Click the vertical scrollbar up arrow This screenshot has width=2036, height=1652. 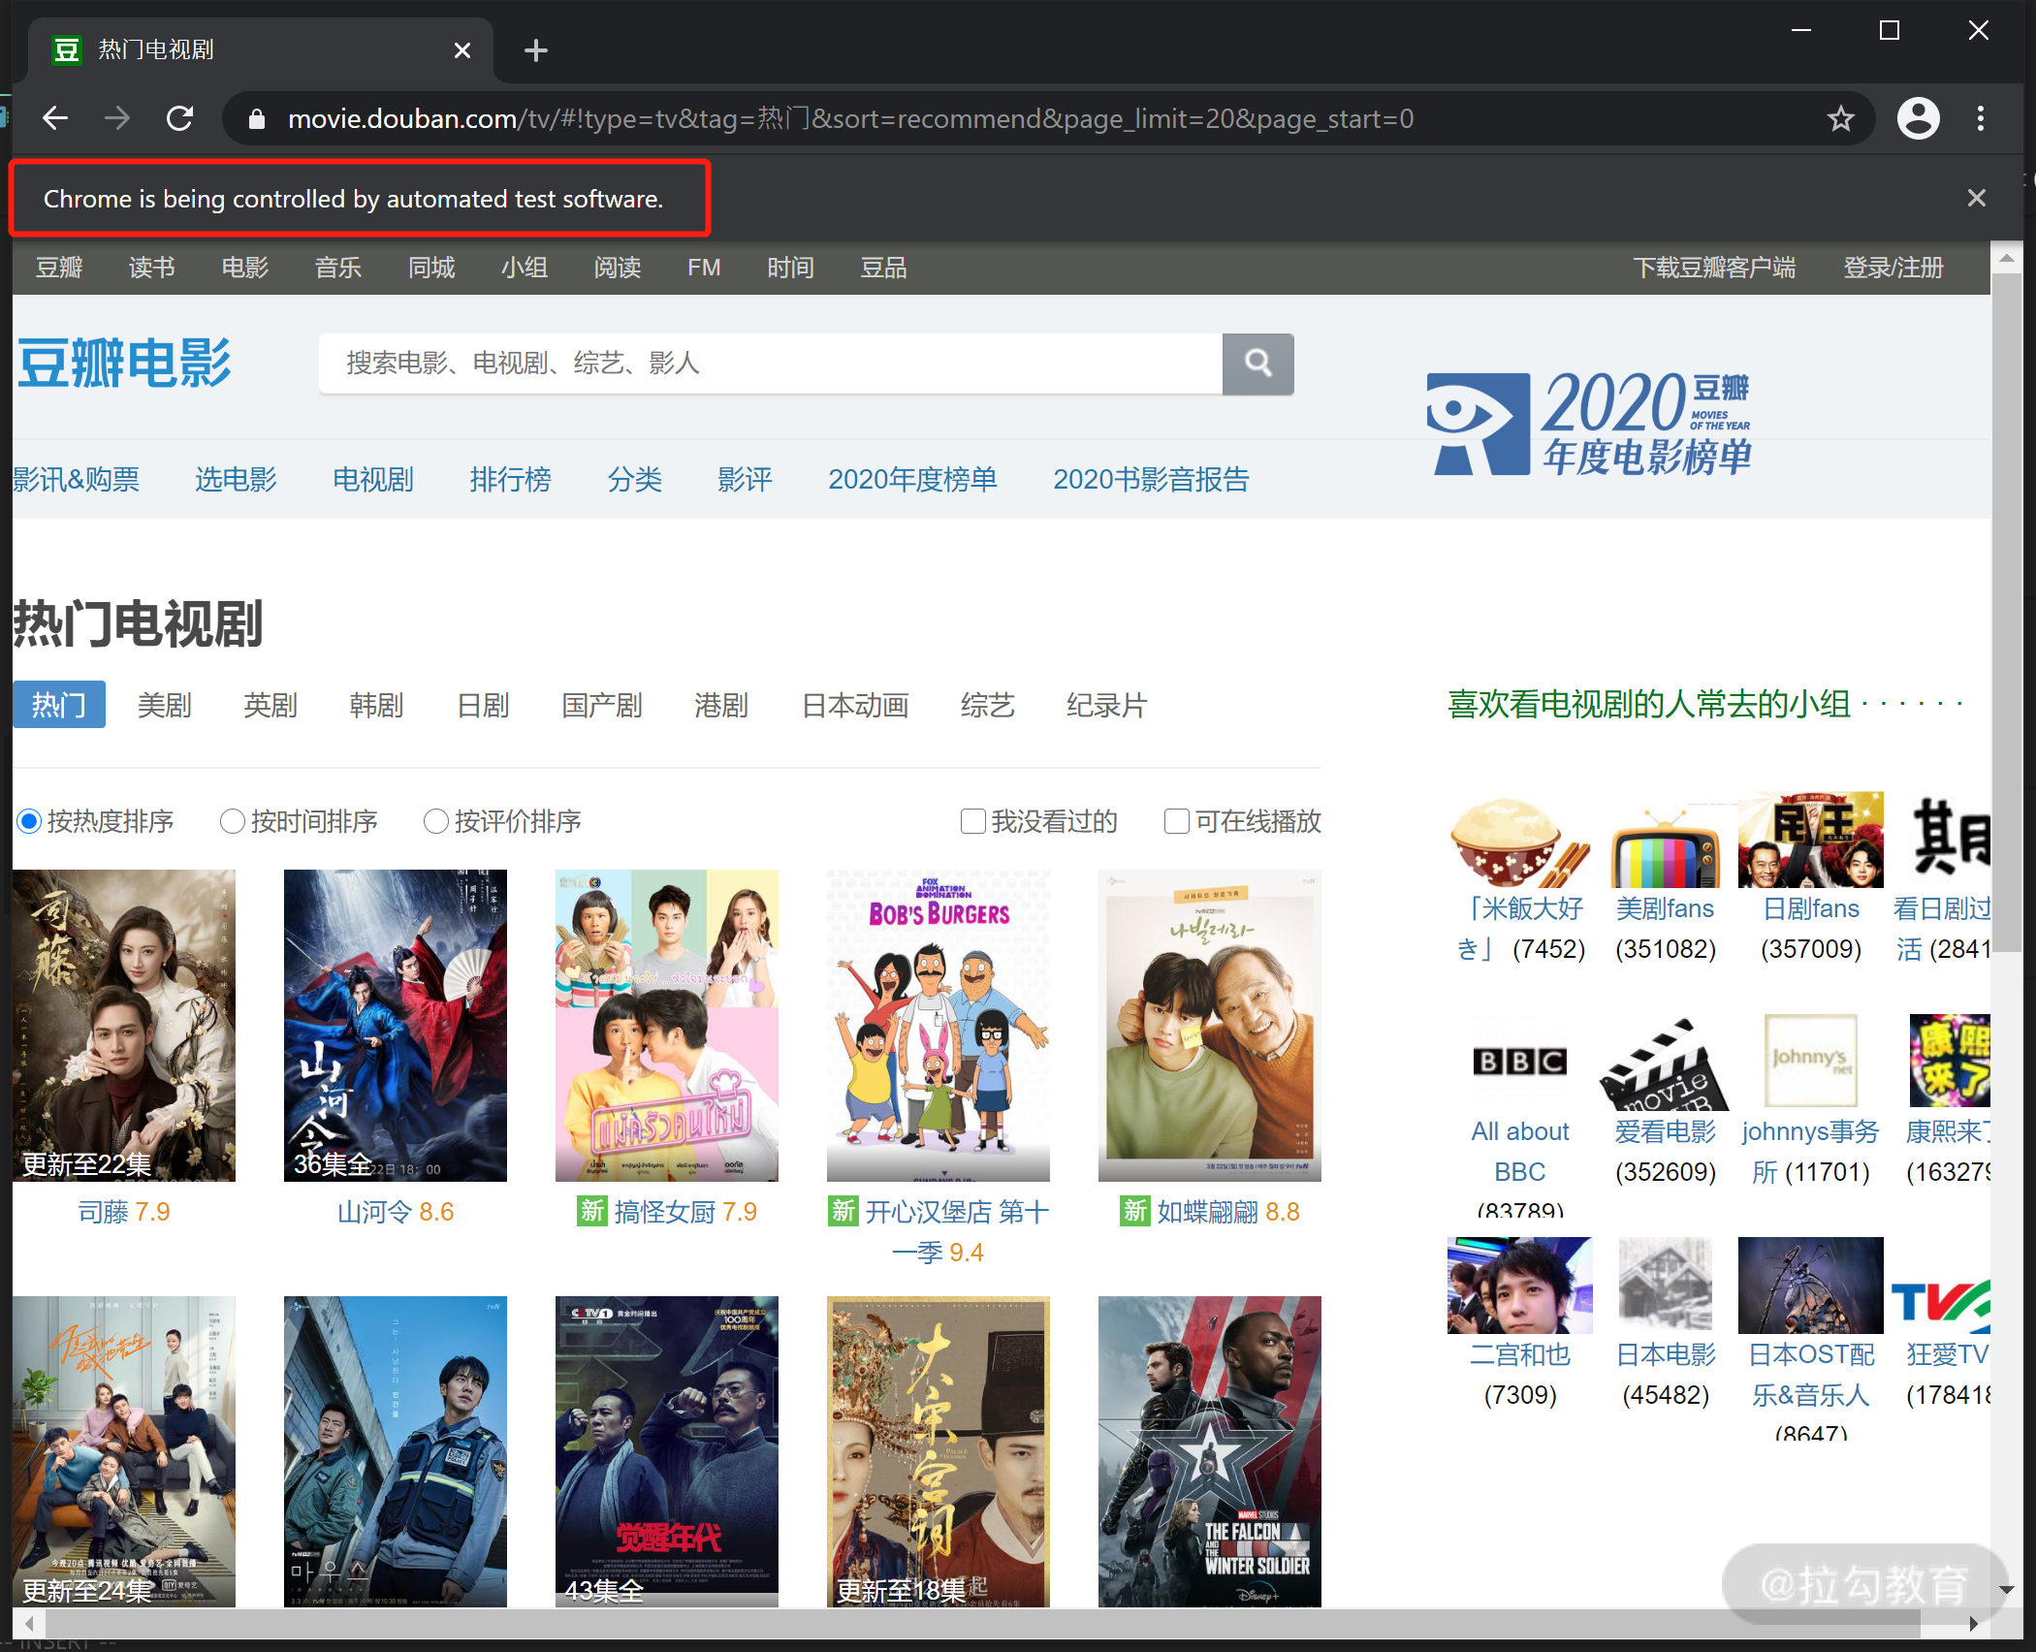click(x=2007, y=258)
